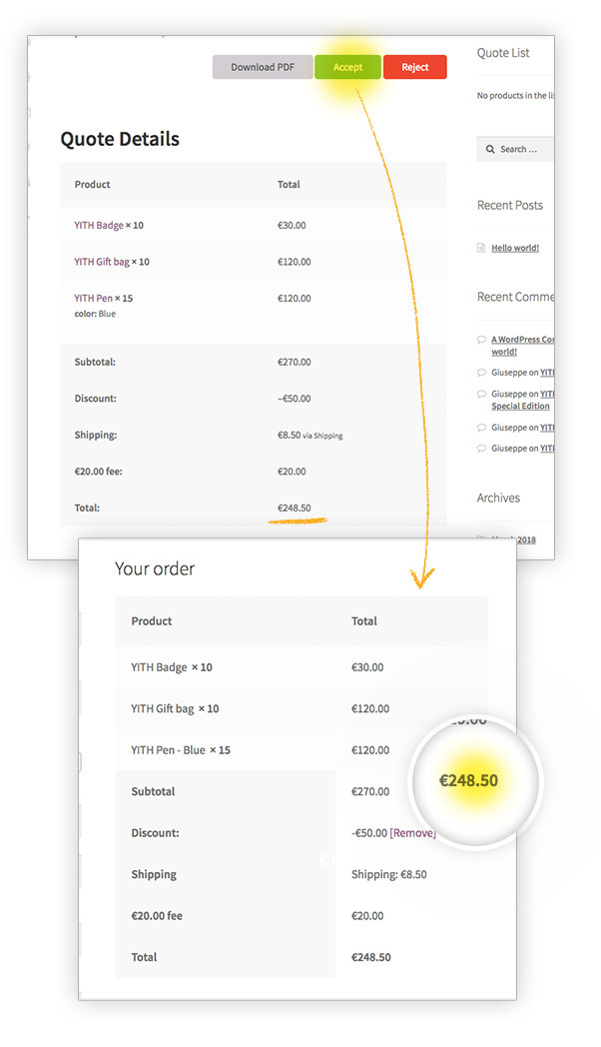Image resolution: width=601 pixels, height=1047 pixels.
Task: Click the Quote Details heading
Action: tap(120, 139)
